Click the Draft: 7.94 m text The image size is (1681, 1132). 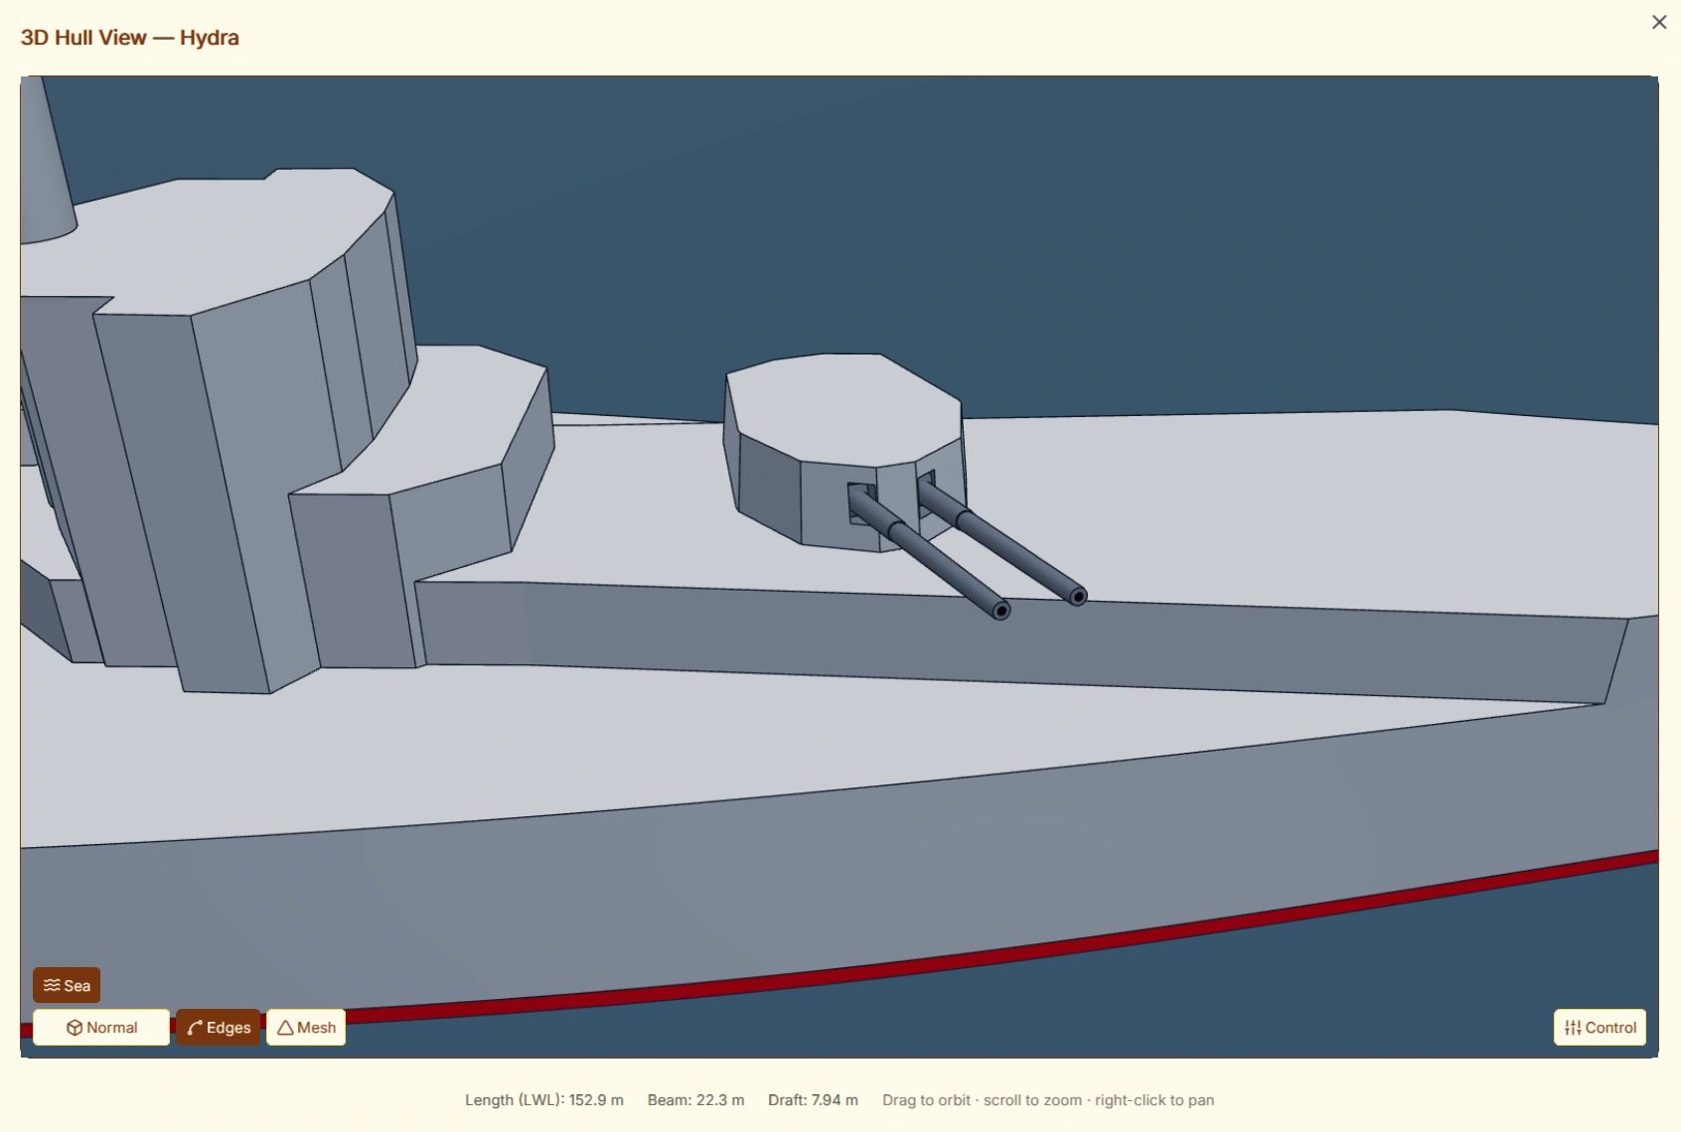(x=813, y=1100)
